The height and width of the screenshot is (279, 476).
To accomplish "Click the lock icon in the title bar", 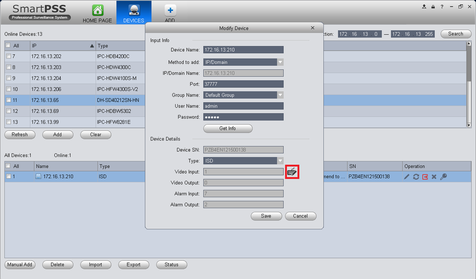I will point(433,7).
